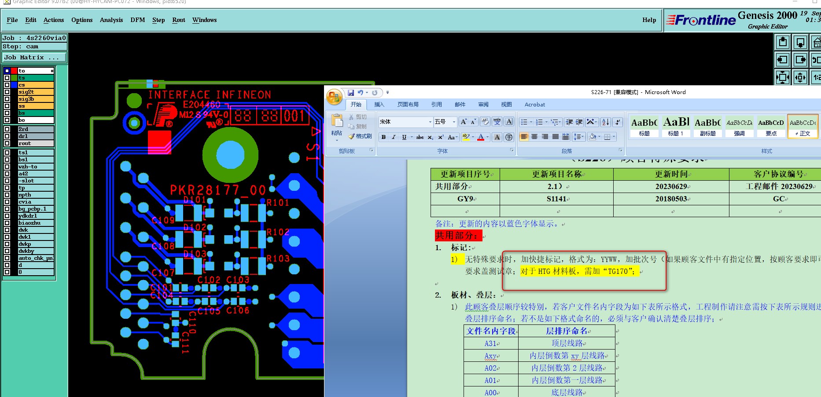Open the underline style dropdown arrow

click(412, 137)
